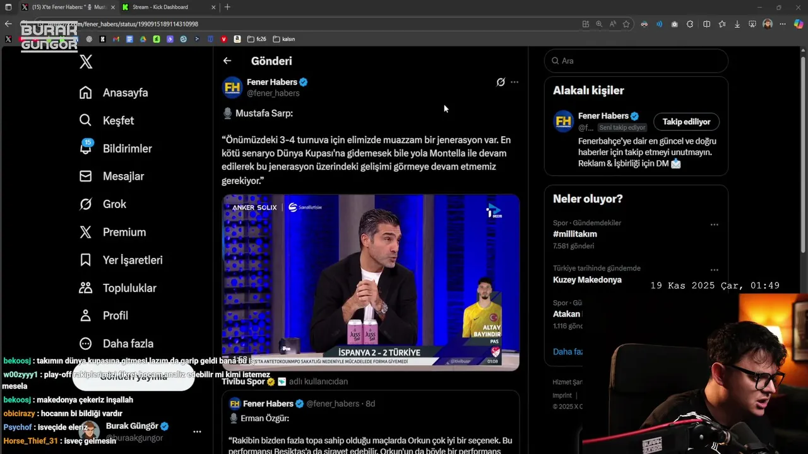Open more options for #millitakım trend

coord(714,224)
